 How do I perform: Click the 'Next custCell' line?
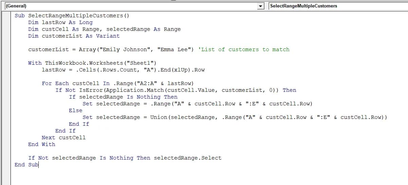tap(64, 138)
